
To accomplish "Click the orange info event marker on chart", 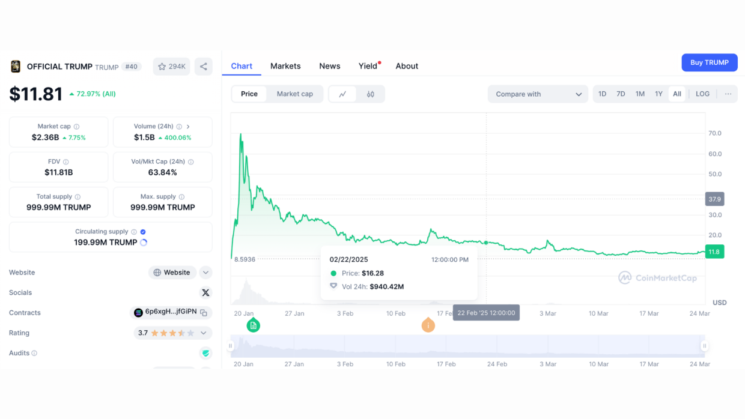I will click(x=428, y=325).
